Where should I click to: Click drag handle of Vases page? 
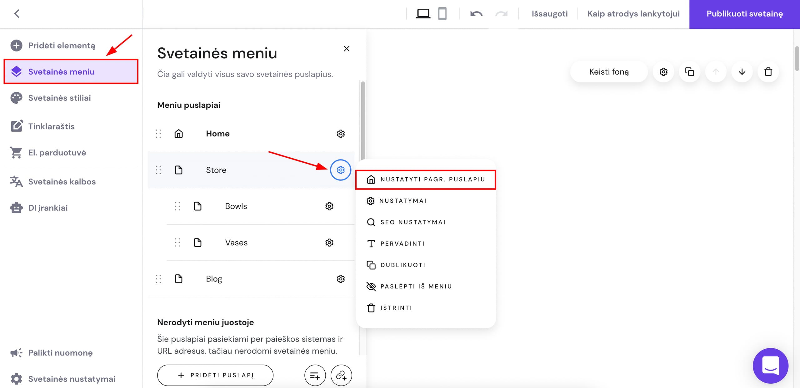coord(177,243)
